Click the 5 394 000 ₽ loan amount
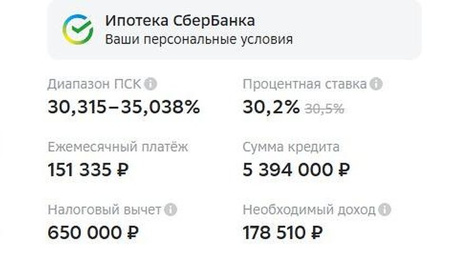Image resolution: width=464 pixels, height=260 pixels. pyautogui.click(x=296, y=170)
